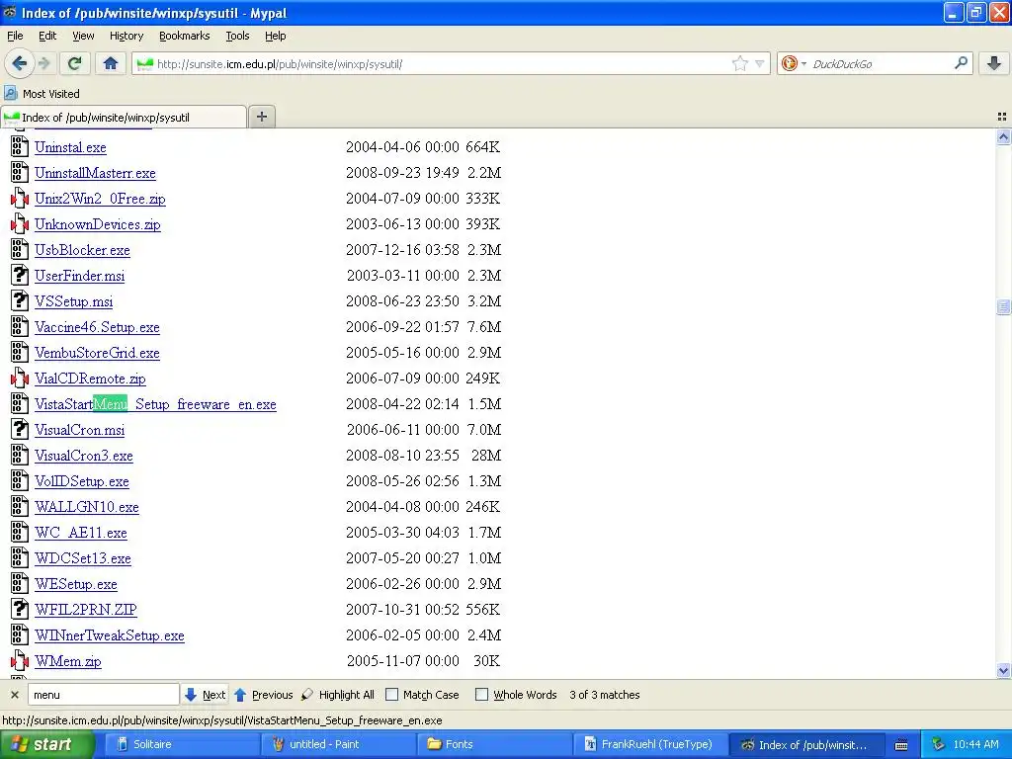Open the Bookmarks menu
The width and height of the screenshot is (1012, 759).
(x=184, y=36)
